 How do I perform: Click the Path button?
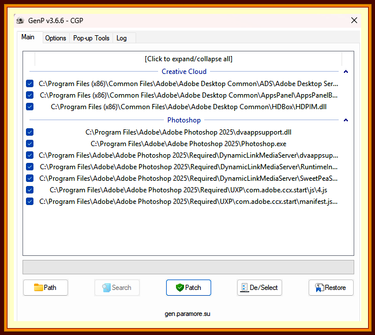46,287
